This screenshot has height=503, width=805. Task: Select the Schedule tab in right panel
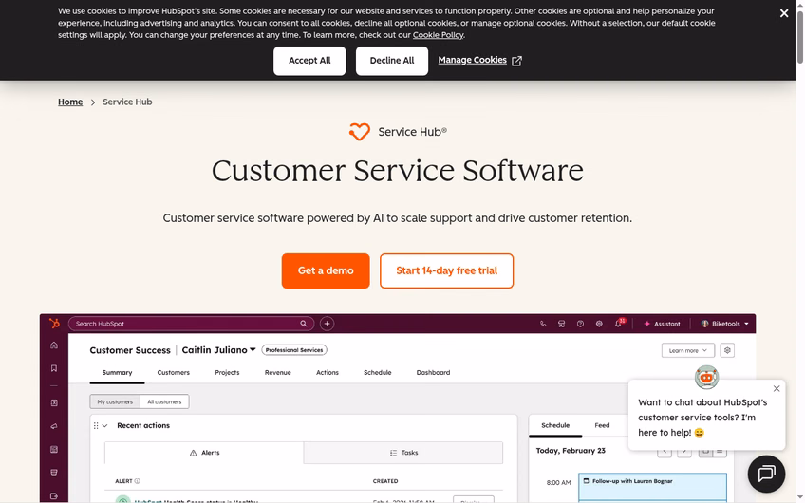click(x=555, y=425)
